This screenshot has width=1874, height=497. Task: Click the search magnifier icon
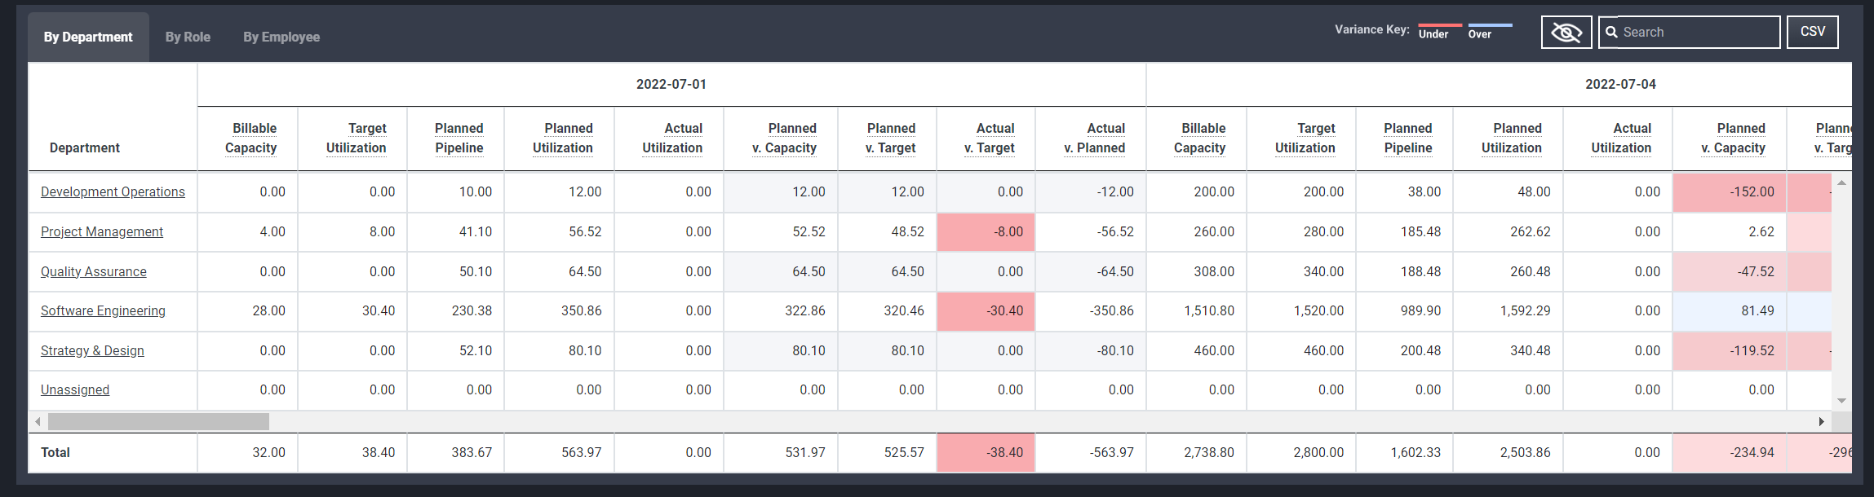coord(1610,32)
